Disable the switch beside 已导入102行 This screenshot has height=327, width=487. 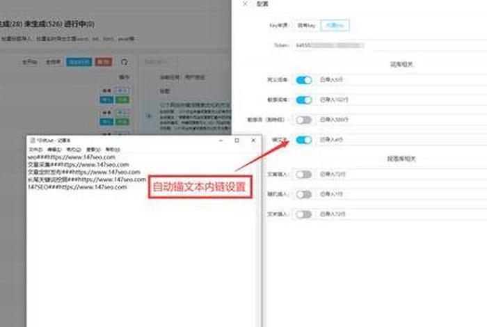click(304, 100)
